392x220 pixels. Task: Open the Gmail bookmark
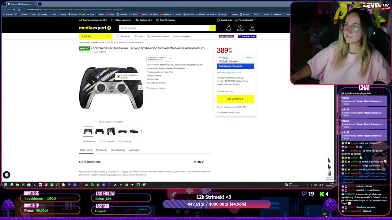[24, 14]
